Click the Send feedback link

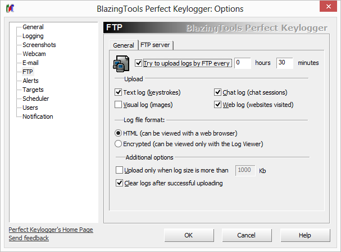29,238
